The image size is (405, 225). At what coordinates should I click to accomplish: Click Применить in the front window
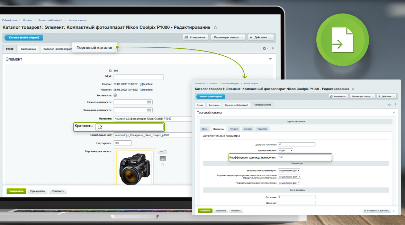pyautogui.click(x=221, y=211)
